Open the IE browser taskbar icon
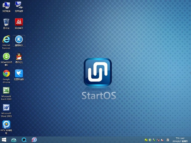This screenshot has width=191, height=143. [x=34, y=140]
